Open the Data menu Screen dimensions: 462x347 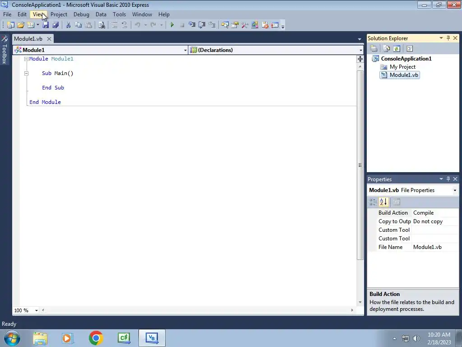[101, 14]
